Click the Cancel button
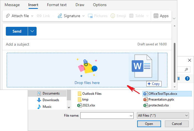194x131 pixels. click(177, 124)
